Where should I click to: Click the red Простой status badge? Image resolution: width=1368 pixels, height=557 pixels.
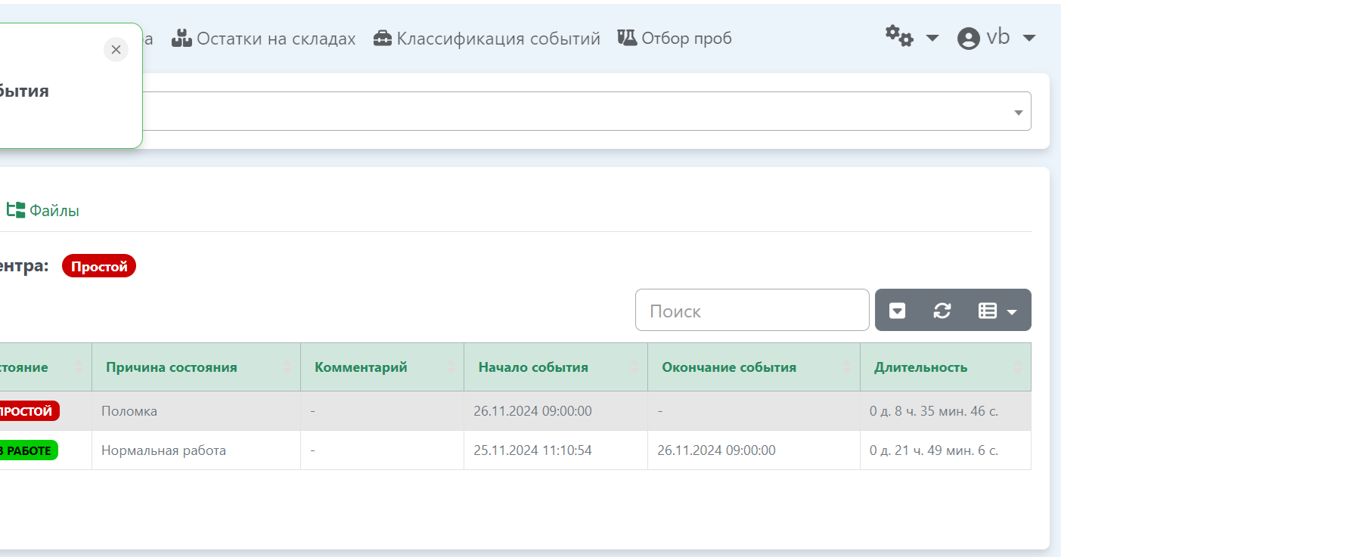tap(99, 267)
